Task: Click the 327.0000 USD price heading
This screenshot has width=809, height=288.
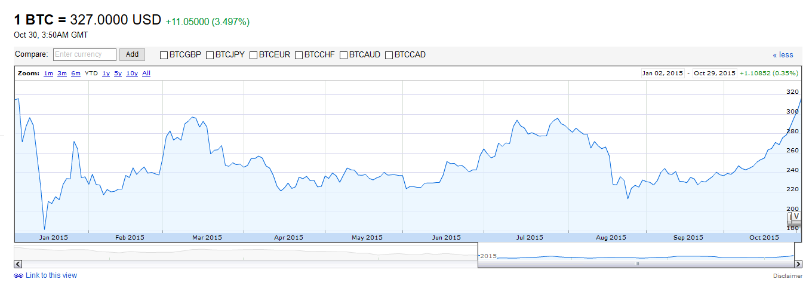Action: 116,20
